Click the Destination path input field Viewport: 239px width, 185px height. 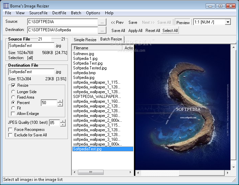tap(63, 30)
